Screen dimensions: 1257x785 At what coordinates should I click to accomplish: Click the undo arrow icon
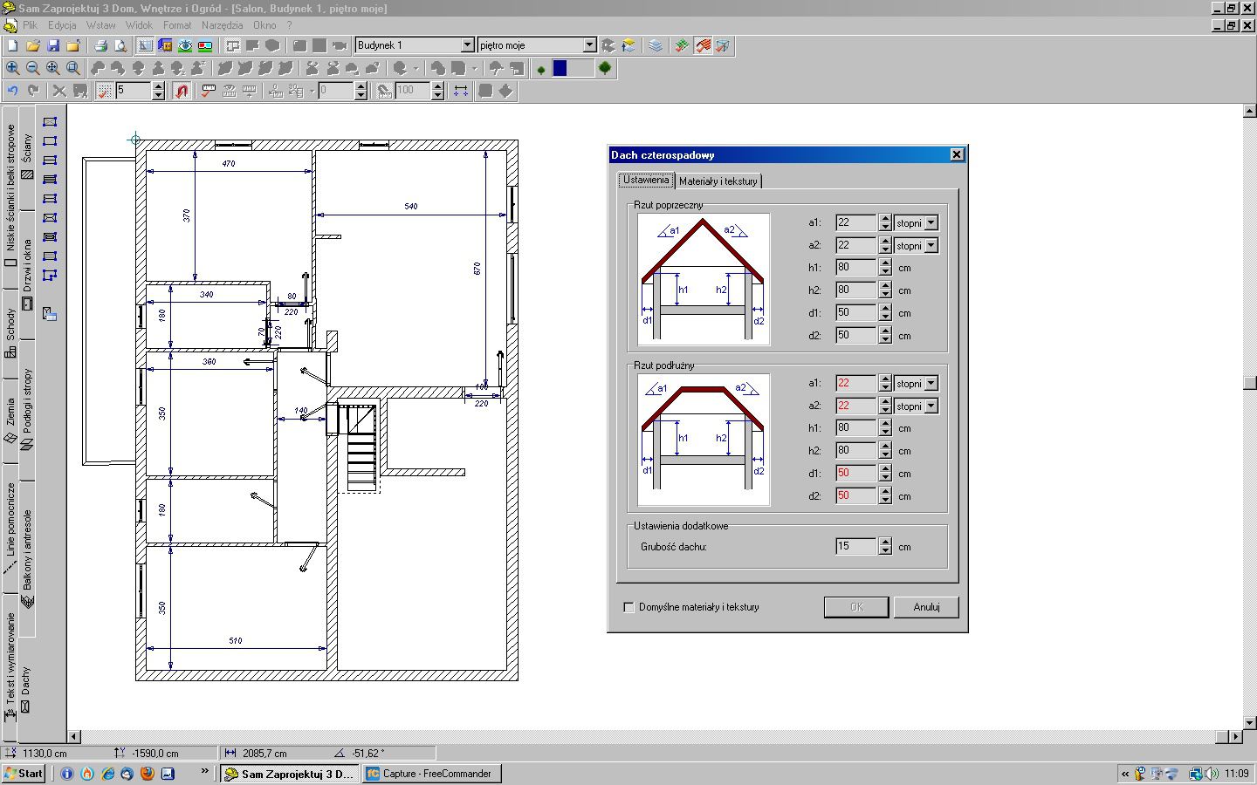coord(12,91)
